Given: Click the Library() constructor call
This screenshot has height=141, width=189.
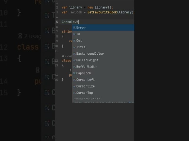Looking at the screenshot, I should tap(103, 7).
